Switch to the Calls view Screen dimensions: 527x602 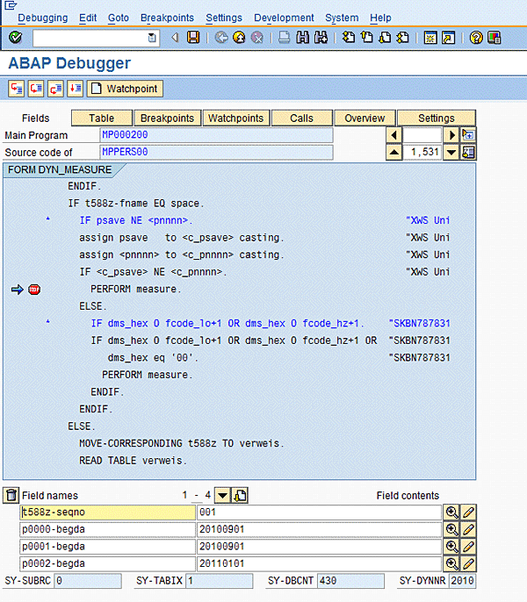coord(301,118)
